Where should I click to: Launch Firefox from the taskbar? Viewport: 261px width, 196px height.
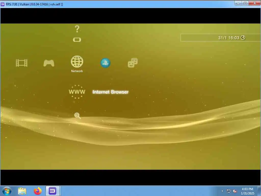(x=38, y=191)
